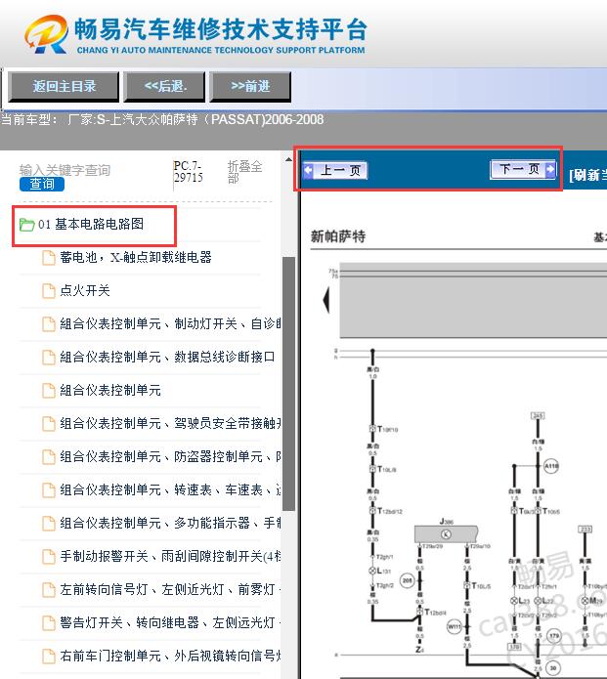Click the 新帕萨特 diagram title
The width and height of the screenshot is (607, 679).
coord(338,236)
